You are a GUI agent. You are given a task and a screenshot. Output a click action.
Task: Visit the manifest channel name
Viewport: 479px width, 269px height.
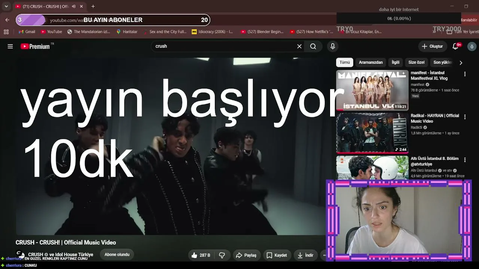pyautogui.click(x=418, y=85)
